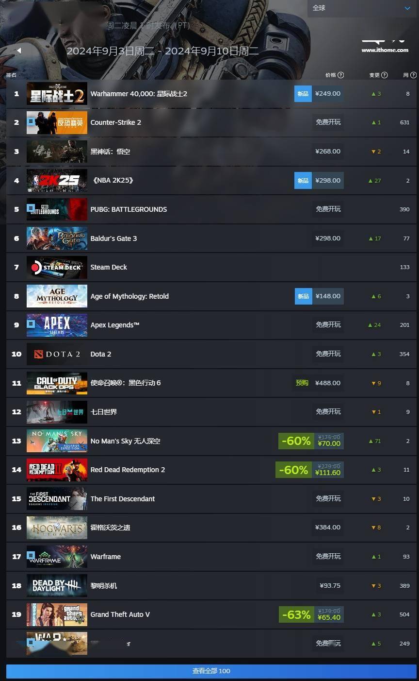Click the Steam Deck thumbnail image
This screenshot has height=681, width=419.
57,267
